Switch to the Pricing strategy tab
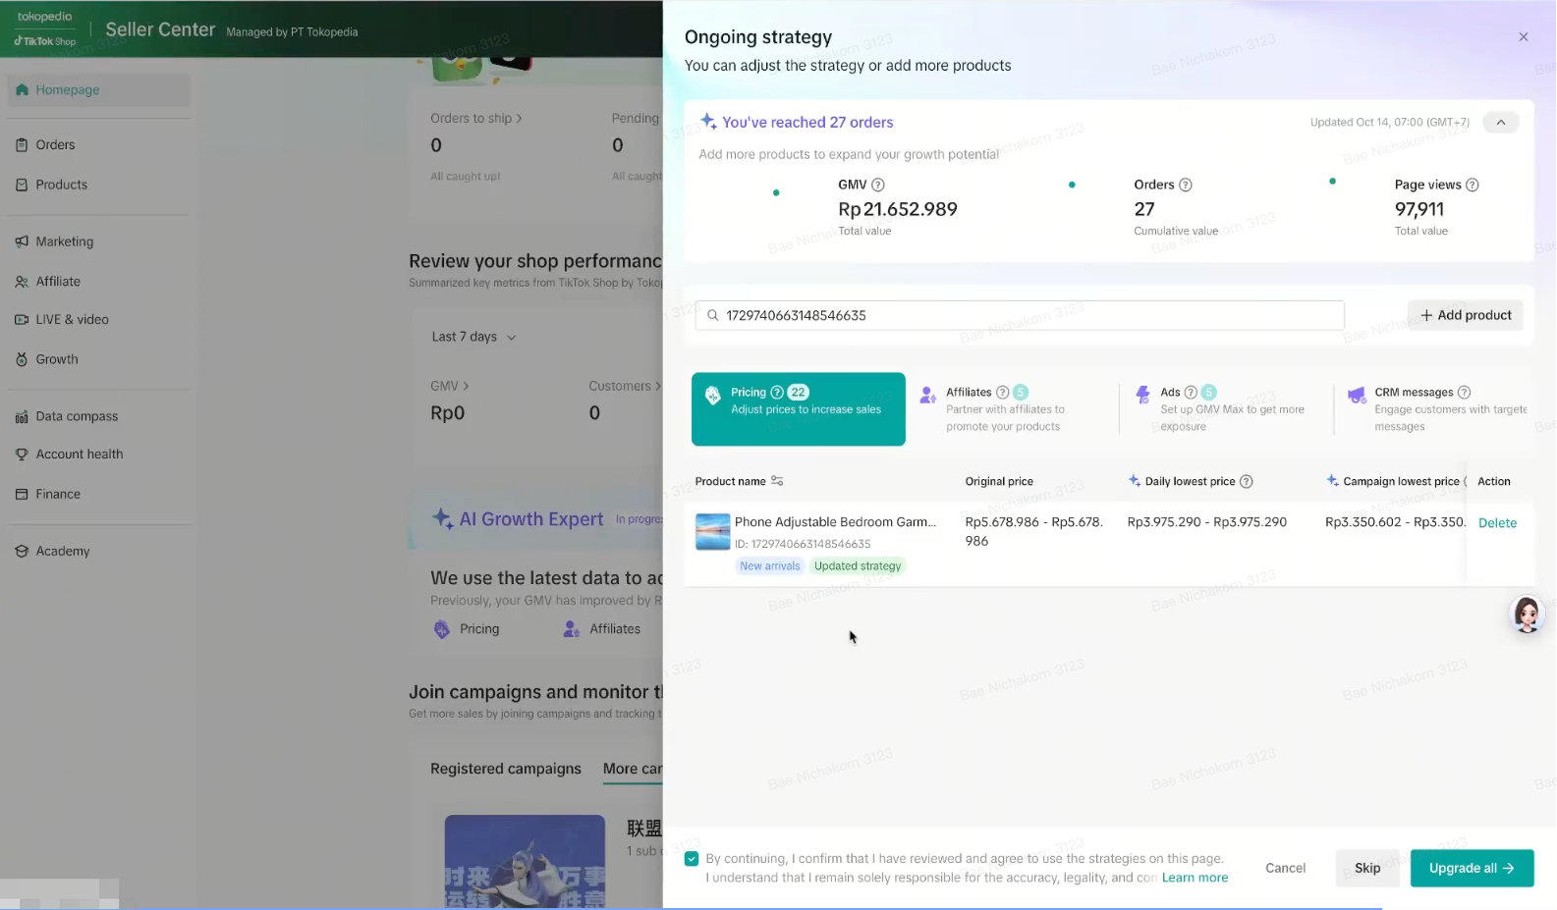Image resolution: width=1557 pixels, height=910 pixels. pyautogui.click(x=799, y=408)
